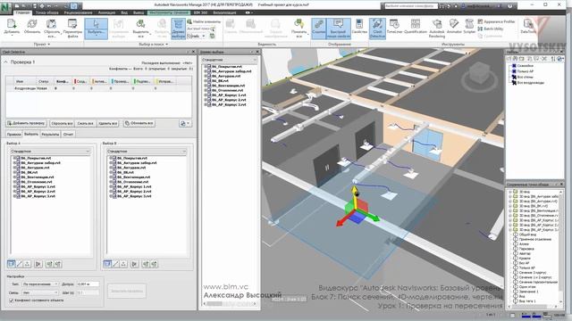The image size is (572, 321).
Task: Open the Стандартное dropdown in the Selection Tree panel
Action: pos(229,60)
